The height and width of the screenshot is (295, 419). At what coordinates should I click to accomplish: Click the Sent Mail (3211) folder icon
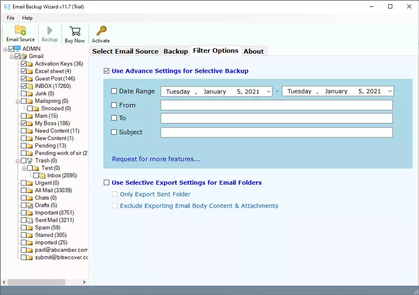(x=30, y=220)
